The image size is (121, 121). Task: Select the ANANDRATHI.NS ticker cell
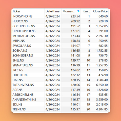24,99
